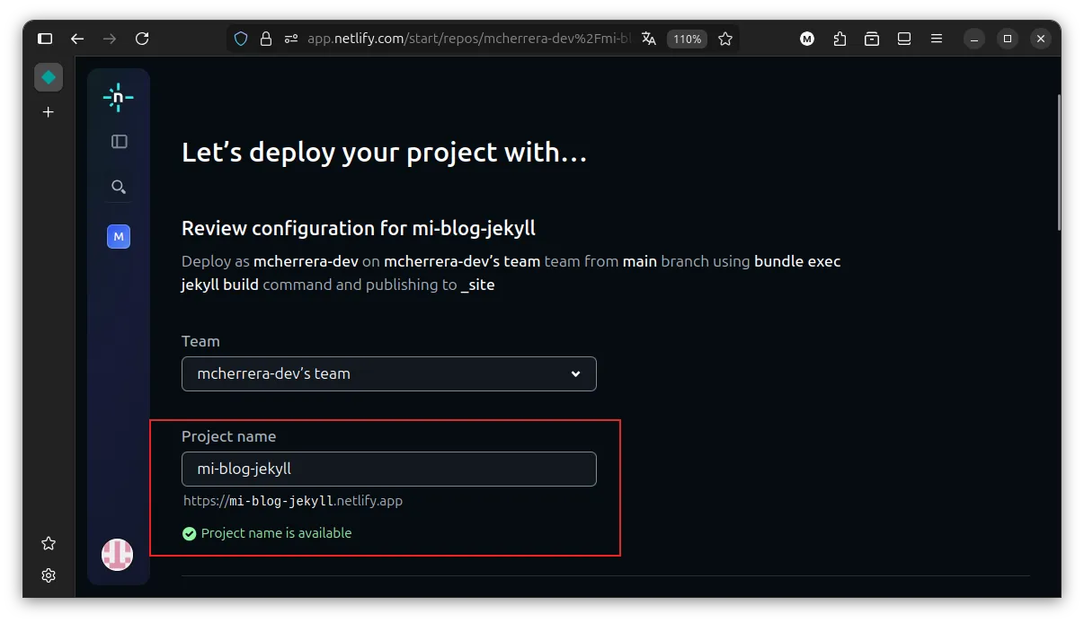Click the tracking protection shield icon
Image resolution: width=1084 pixels, height=623 pixels.
tap(240, 39)
